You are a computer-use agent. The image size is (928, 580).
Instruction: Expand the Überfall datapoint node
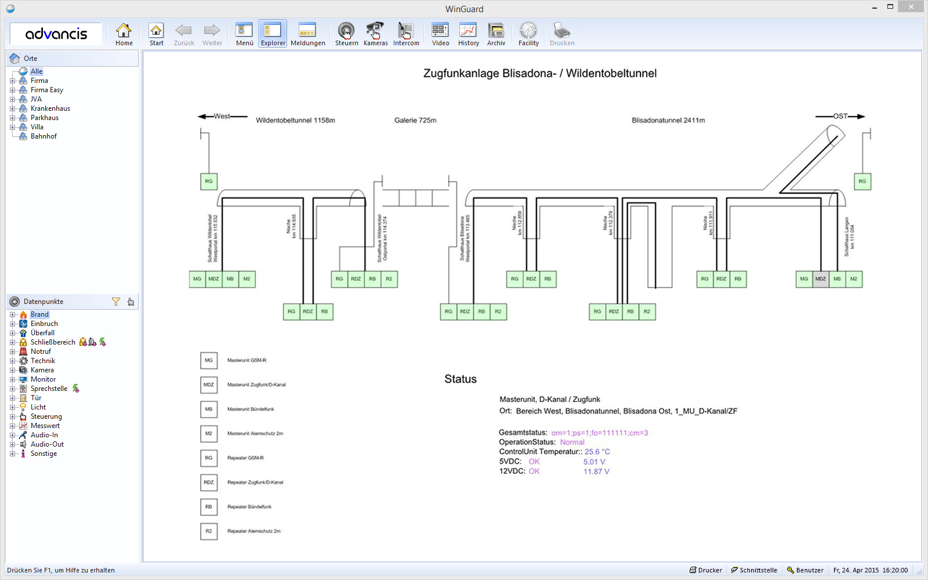(x=12, y=333)
